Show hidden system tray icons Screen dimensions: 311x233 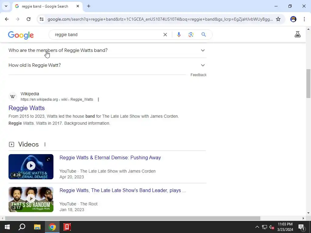(257, 227)
